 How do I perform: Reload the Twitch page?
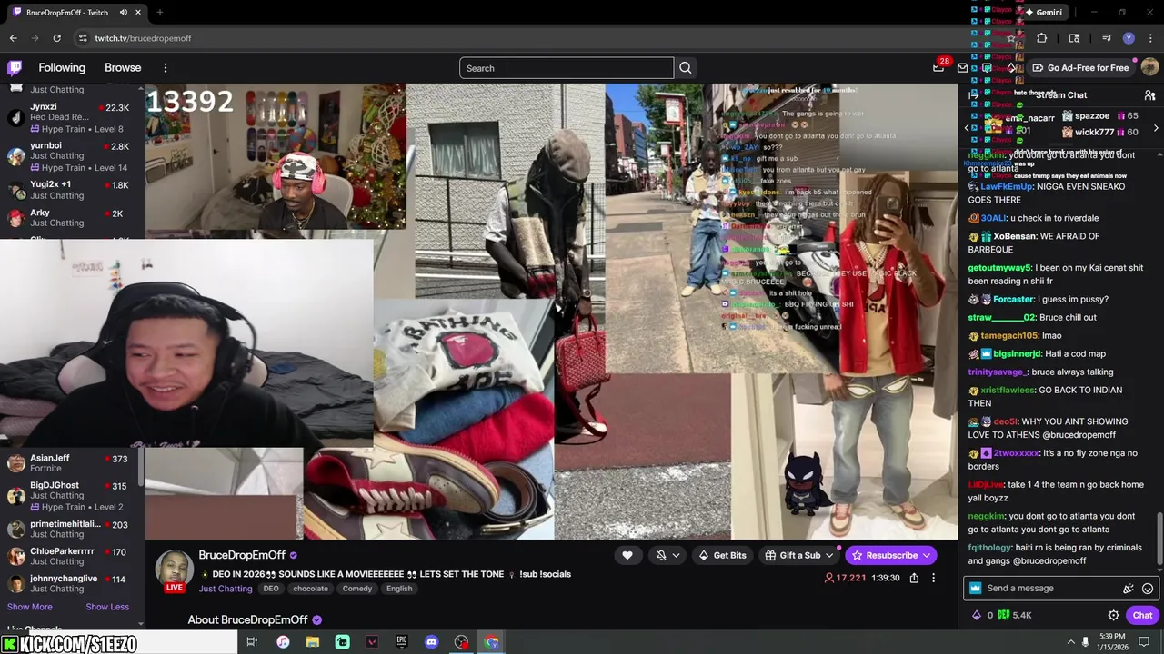tap(56, 38)
